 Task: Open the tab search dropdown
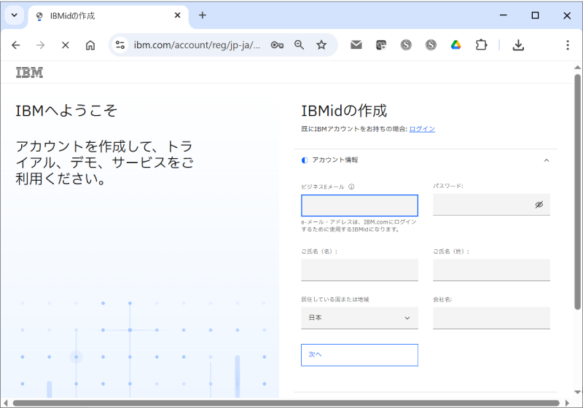15,15
